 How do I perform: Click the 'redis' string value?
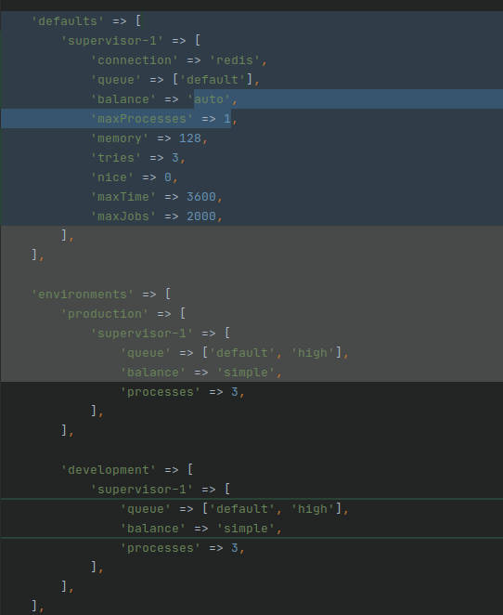coord(235,60)
